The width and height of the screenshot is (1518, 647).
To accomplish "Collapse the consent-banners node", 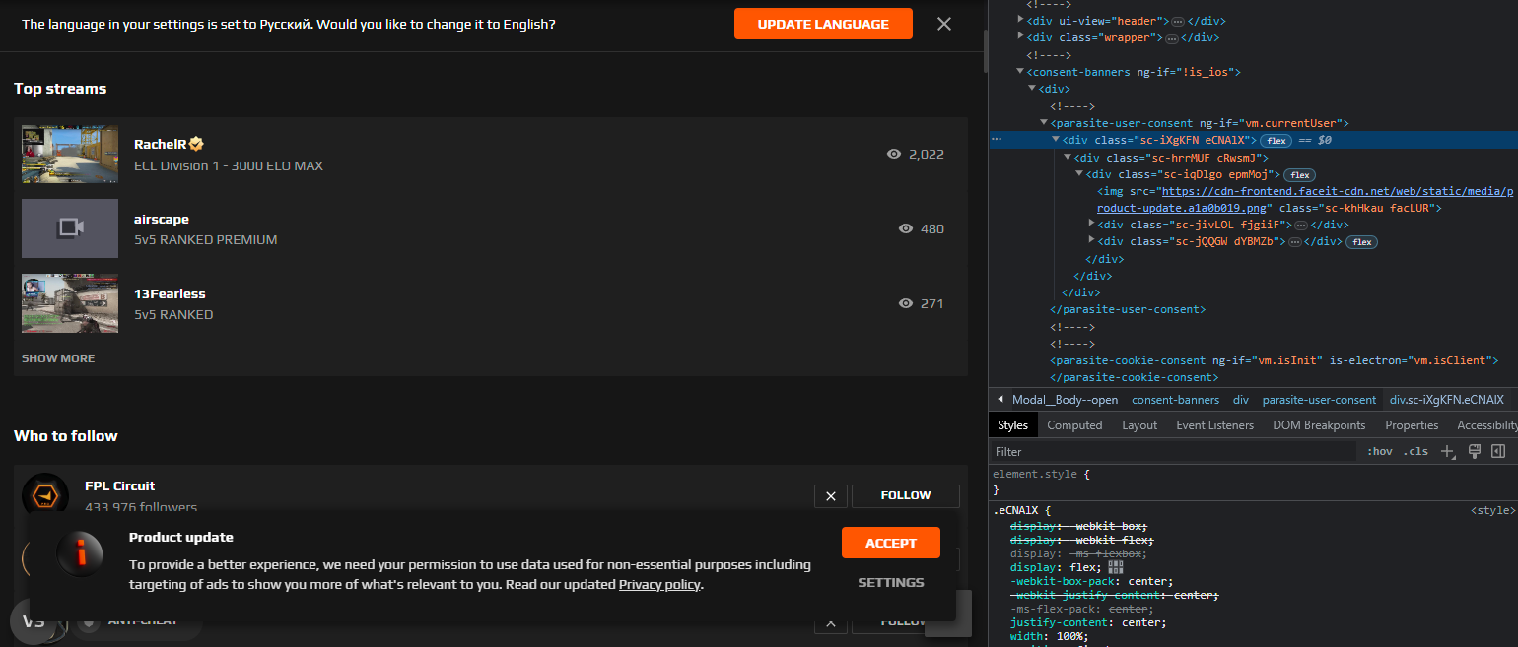I will (1020, 72).
